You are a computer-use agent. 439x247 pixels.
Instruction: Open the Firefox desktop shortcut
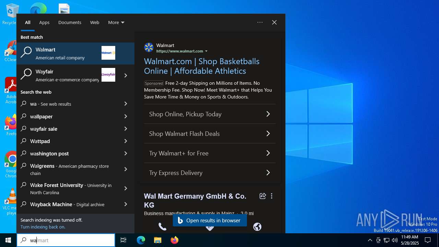(10, 125)
